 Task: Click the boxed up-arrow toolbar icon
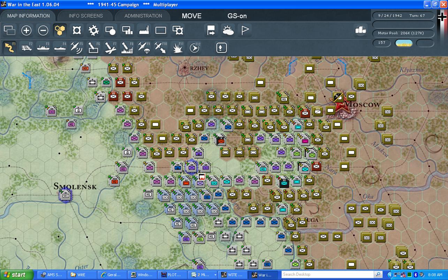pos(221,47)
